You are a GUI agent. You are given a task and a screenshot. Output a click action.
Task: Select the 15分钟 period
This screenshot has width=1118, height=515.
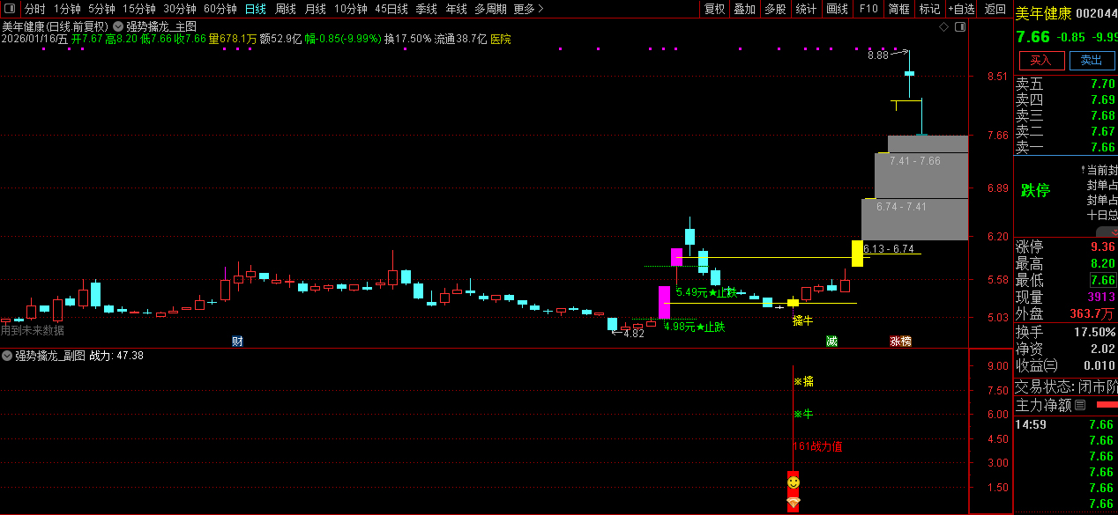(139, 9)
